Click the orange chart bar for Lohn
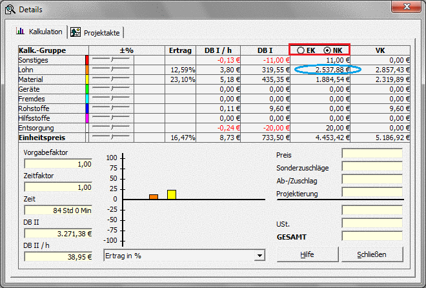The width and height of the screenshot is (426, 288). pyautogui.click(x=154, y=197)
